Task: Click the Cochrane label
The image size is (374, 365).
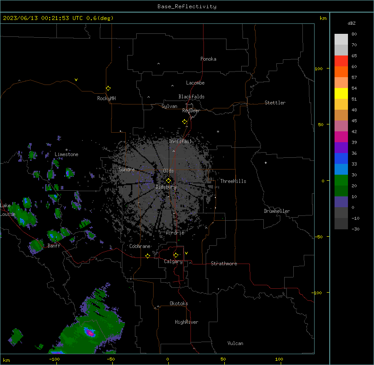Action: click(x=140, y=246)
